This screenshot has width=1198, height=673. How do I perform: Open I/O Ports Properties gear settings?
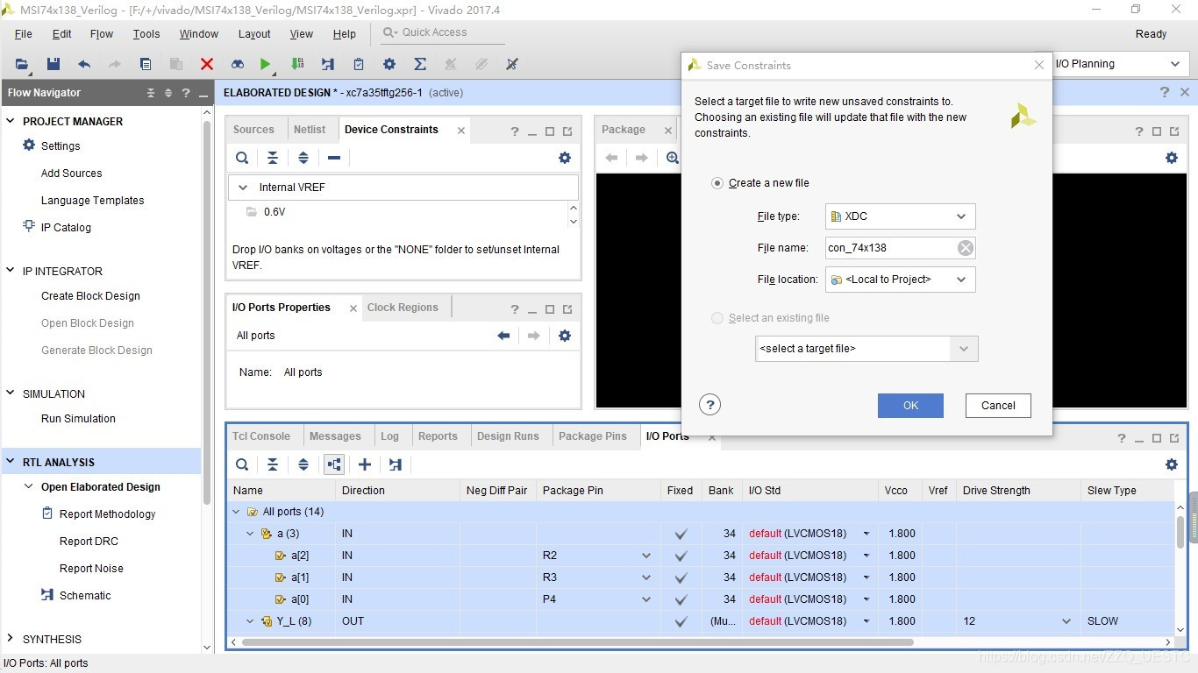(565, 336)
